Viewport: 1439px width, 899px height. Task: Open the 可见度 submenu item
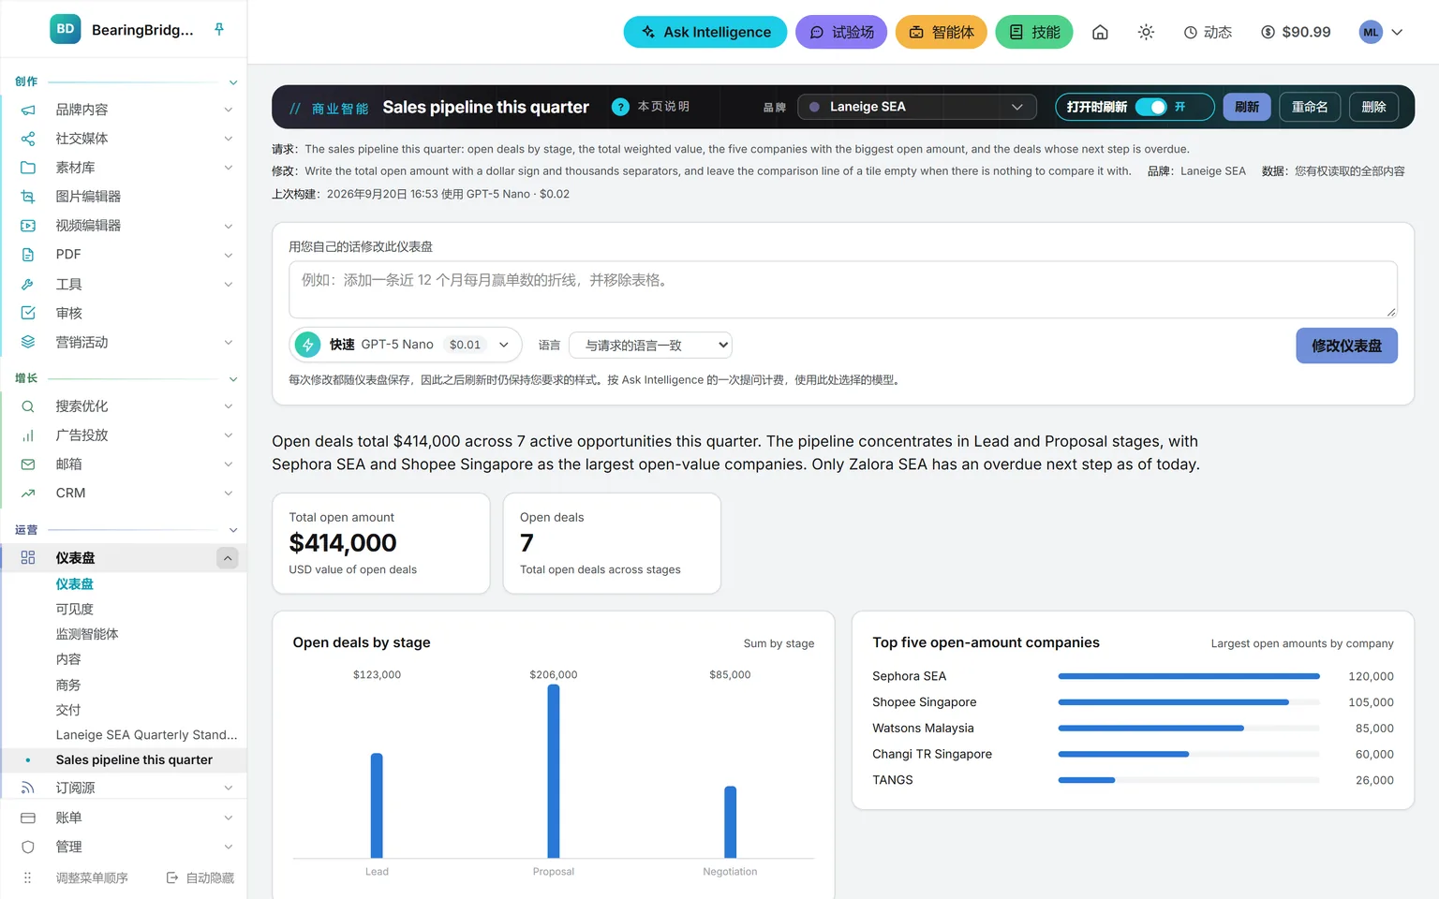click(x=74, y=609)
